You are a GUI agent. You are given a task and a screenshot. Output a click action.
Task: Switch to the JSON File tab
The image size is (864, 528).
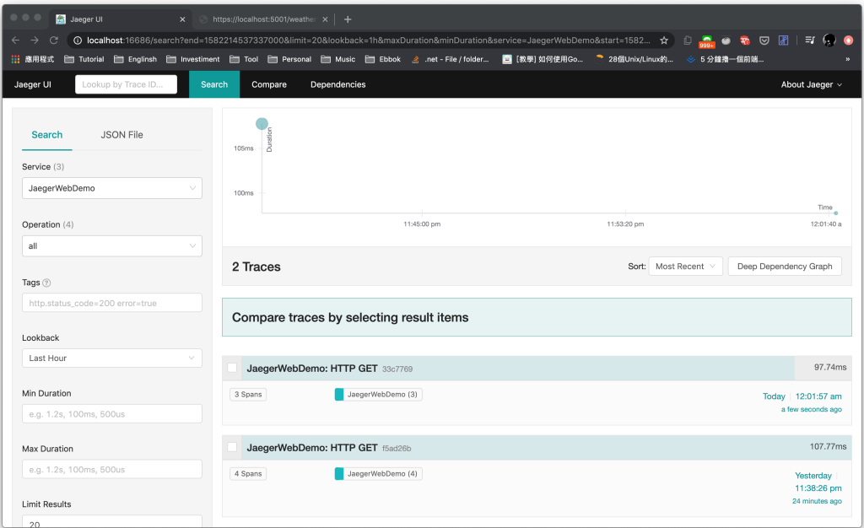tap(121, 135)
